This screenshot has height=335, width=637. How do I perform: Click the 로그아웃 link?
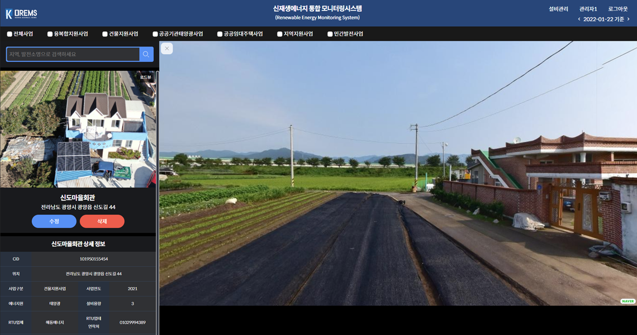[617, 9]
